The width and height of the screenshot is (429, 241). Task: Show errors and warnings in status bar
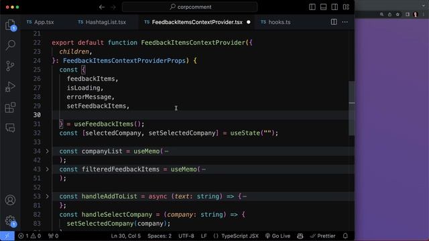[x=29, y=236]
